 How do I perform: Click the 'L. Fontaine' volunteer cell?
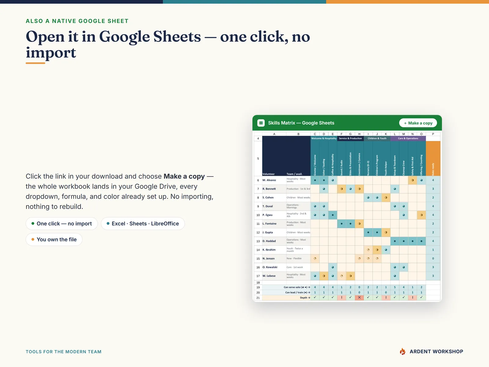[274, 224]
